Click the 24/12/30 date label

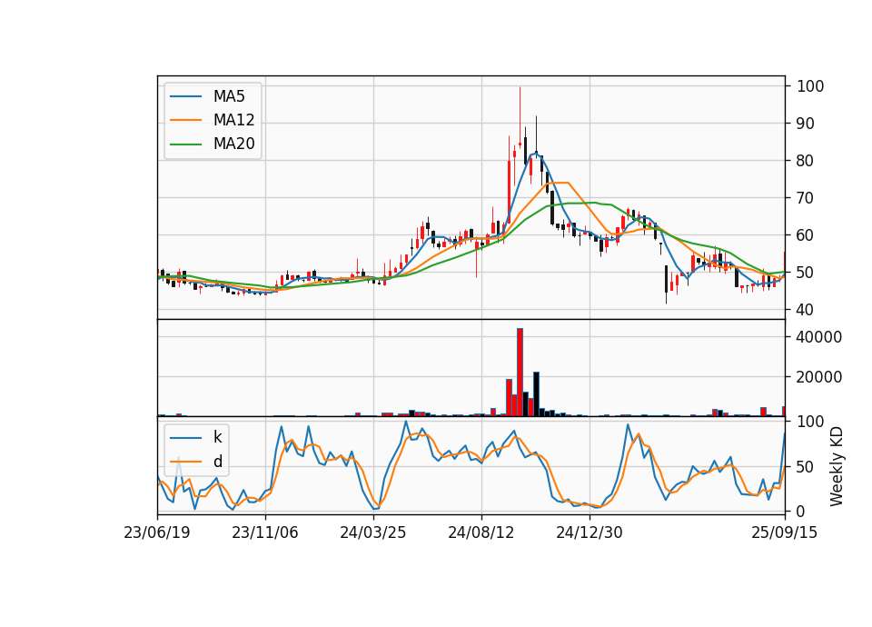590,532
